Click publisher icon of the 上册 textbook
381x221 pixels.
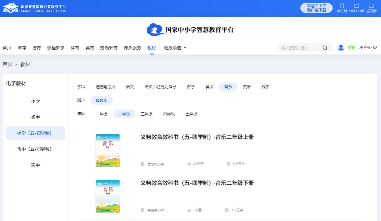[143, 164]
